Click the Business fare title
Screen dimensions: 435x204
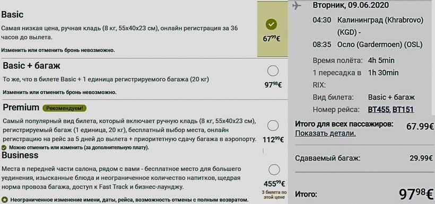(x=20, y=155)
